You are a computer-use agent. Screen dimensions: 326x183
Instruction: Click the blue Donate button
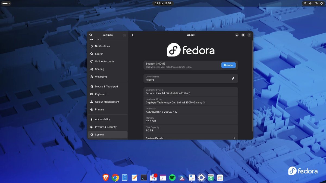tap(228, 65)
